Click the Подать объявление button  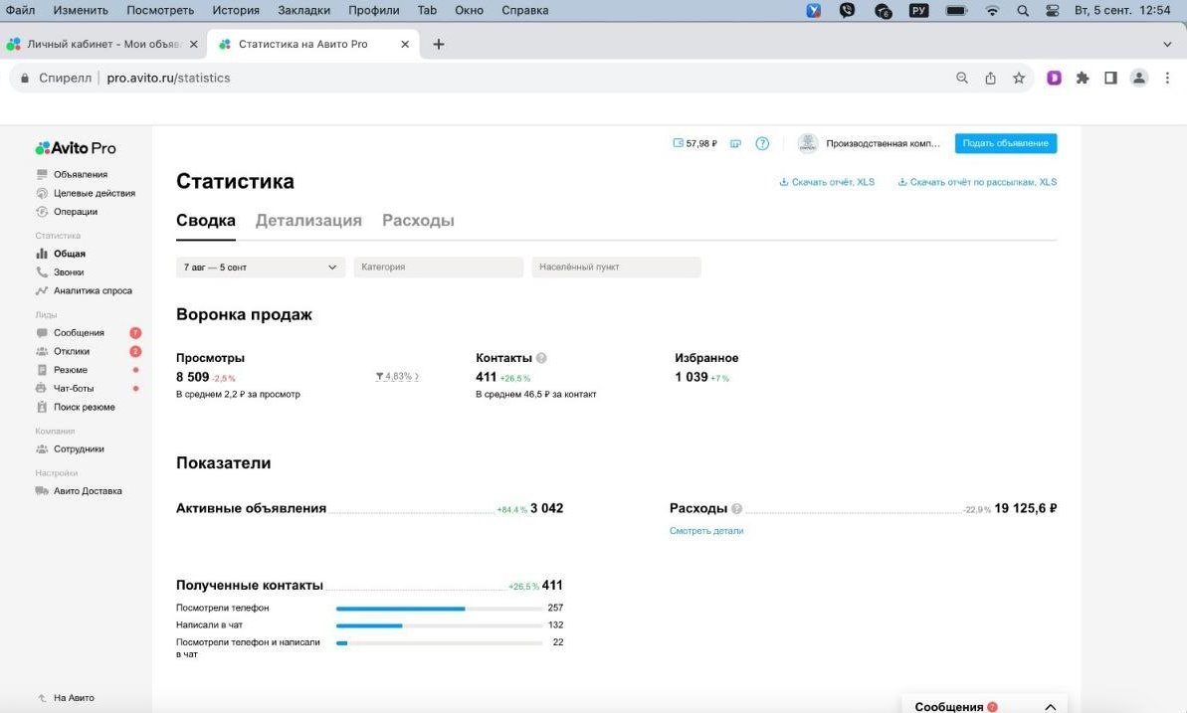point(1005,143)
